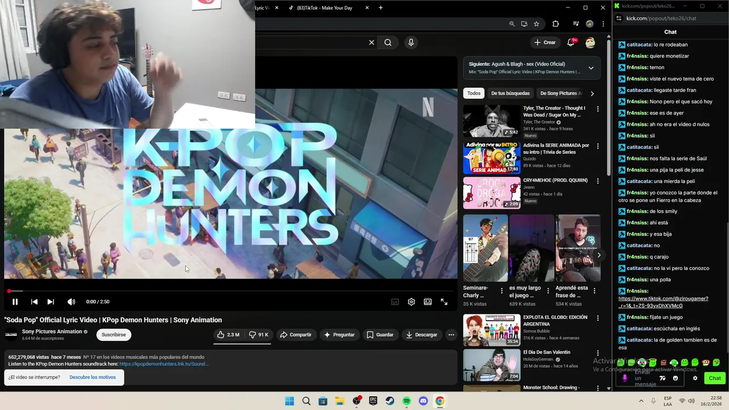Toggle subtitles in the video player
The height and width of the screenshot is (410, 729).
click(x=395, y=302)
